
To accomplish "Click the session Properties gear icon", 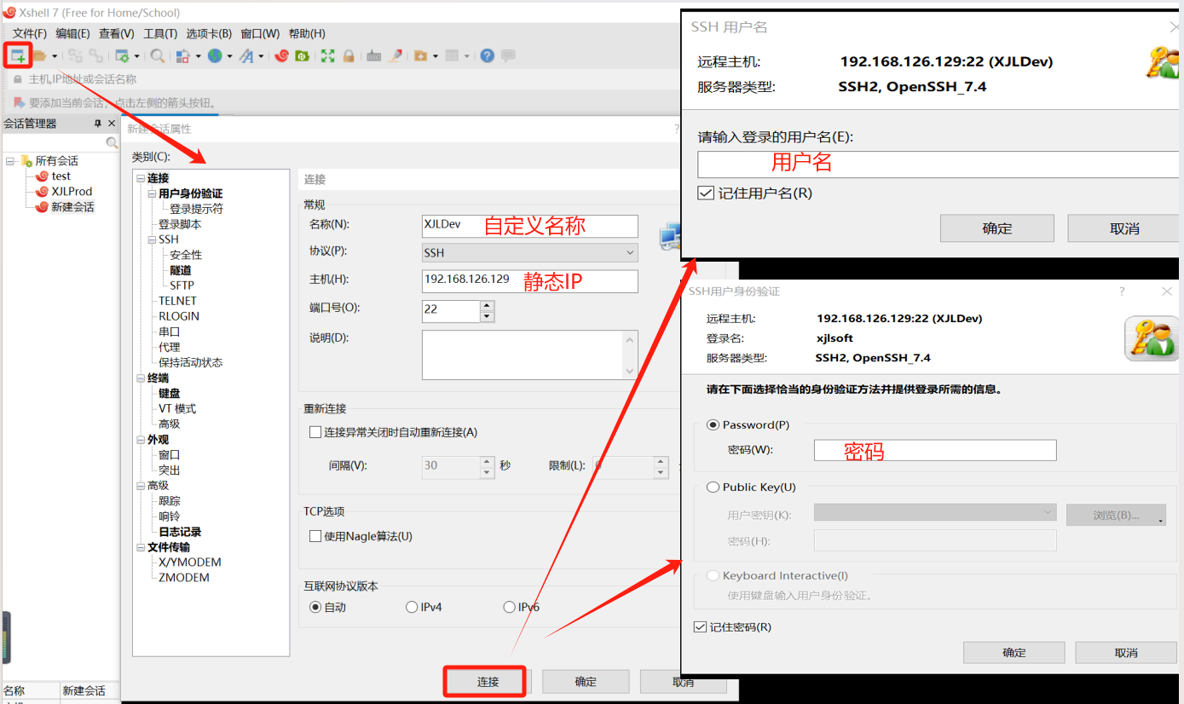I will pyautogui.click(x=122, y=56).
